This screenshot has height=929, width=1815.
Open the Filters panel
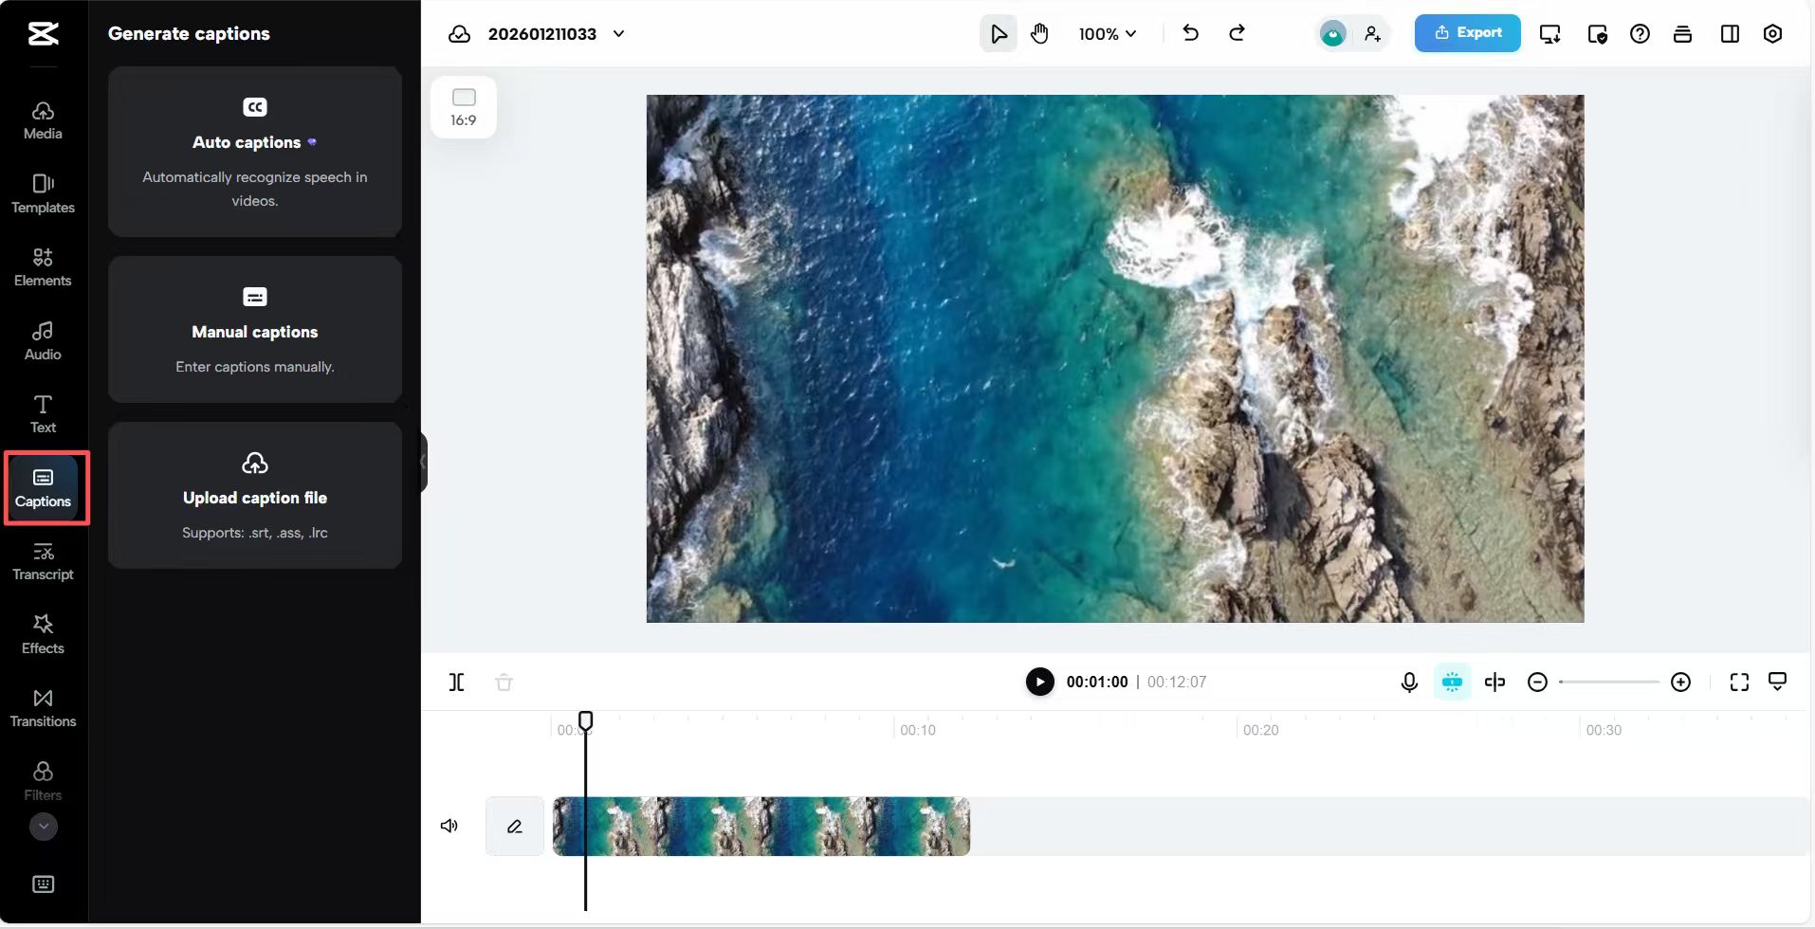pos(43,779)
